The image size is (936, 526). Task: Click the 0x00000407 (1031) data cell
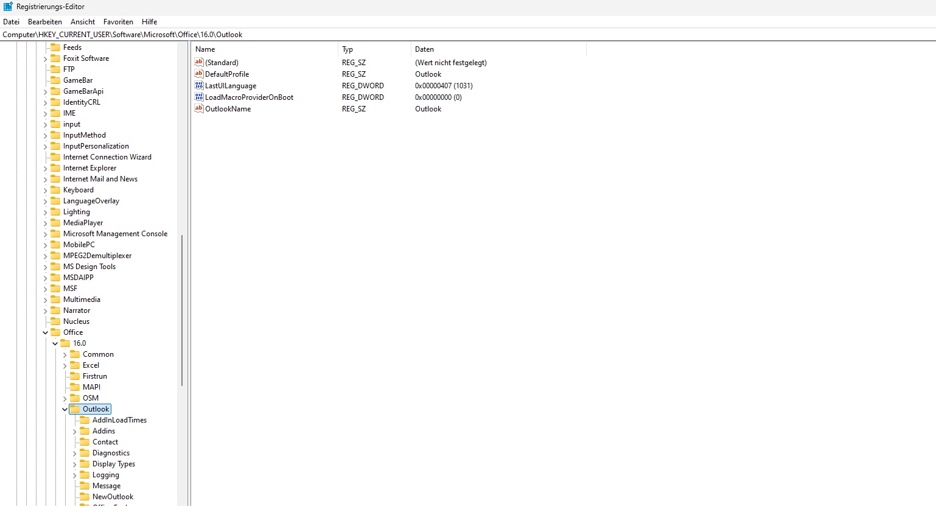(444, 86)
